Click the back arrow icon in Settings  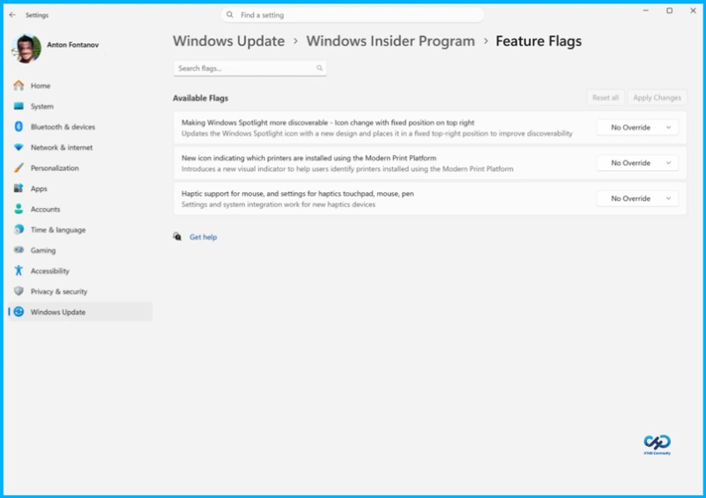(12, 15)
